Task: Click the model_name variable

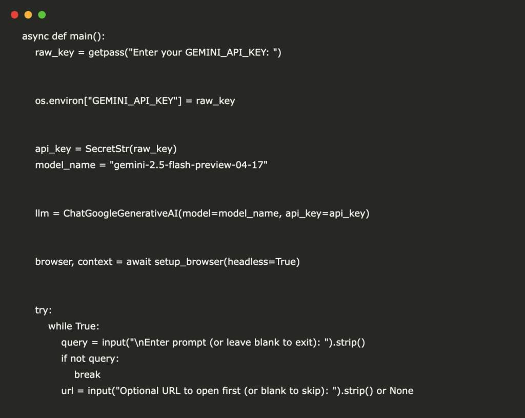Action: pos(65,165)
